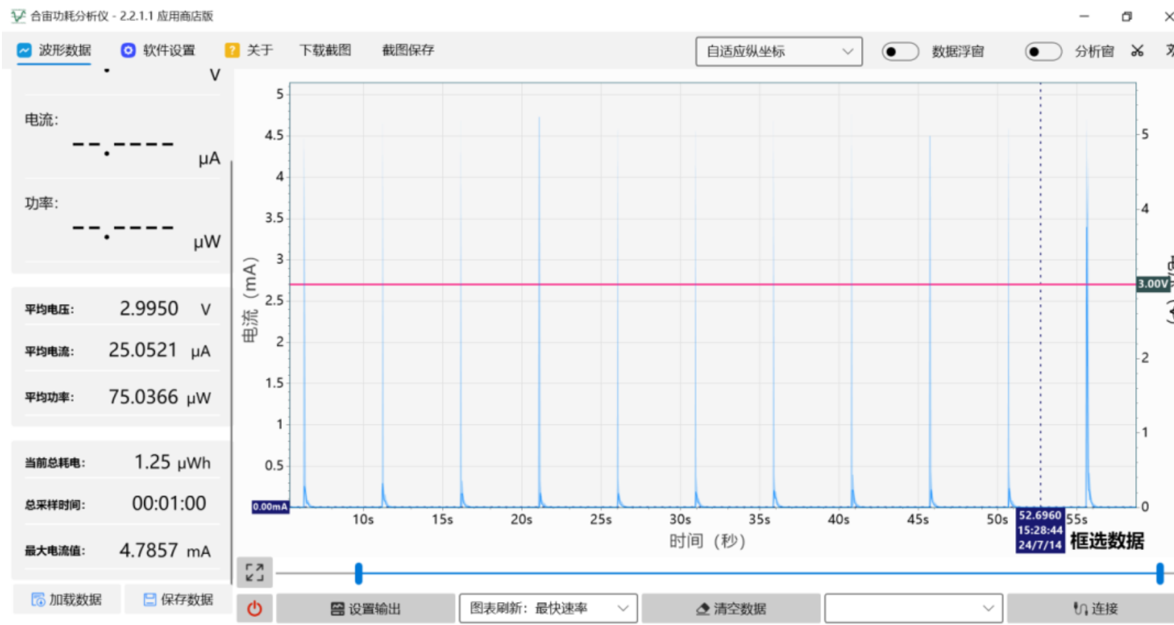The width and height of the screenshot is (1174, 625).
Task: Click the 总采样时间 value 00:01:00
Action: [x=169, y=503]
